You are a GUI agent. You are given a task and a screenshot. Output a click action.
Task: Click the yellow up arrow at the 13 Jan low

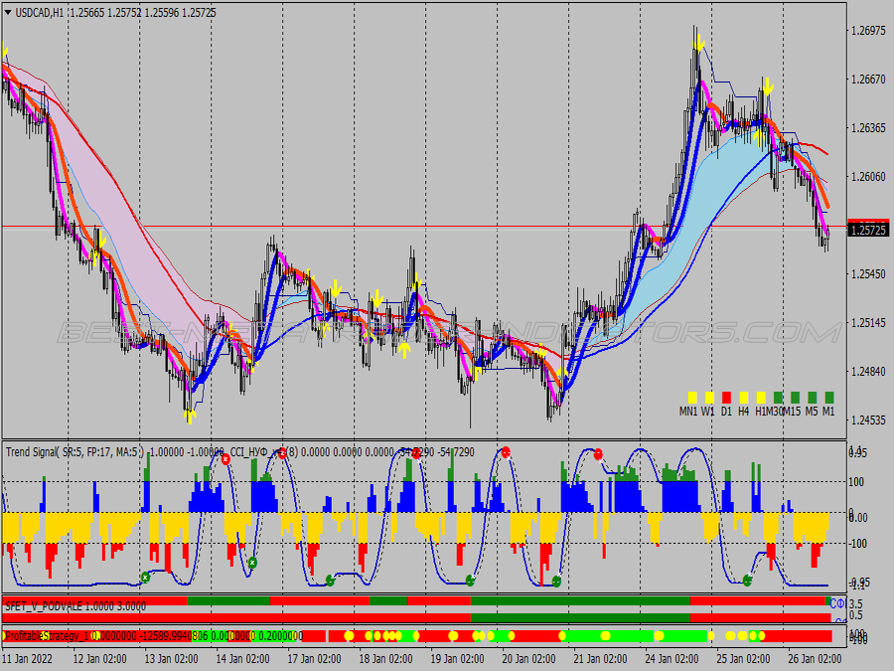pyautogui.click(x=190, y=416)
